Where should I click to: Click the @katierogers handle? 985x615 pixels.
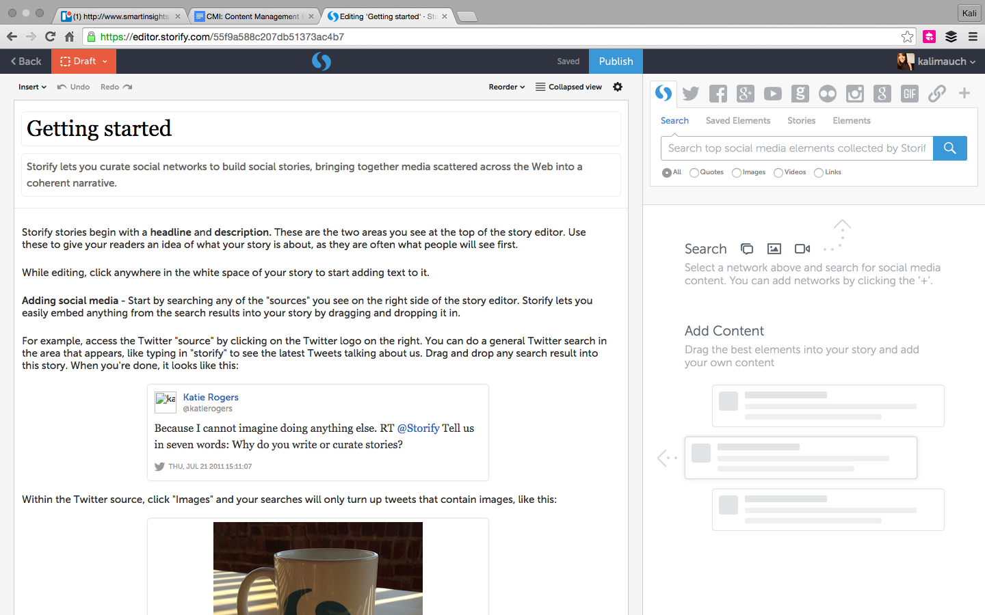pyautogui.click(x=208, y=409)
